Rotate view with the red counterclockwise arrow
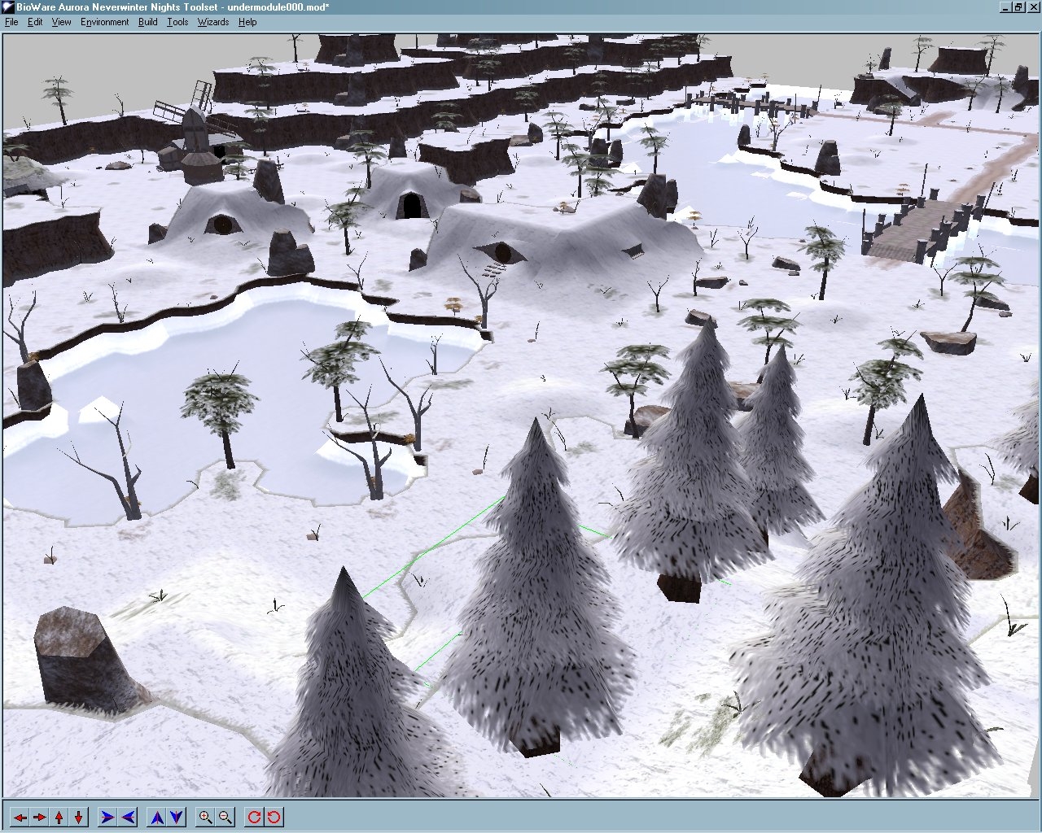 (x=274, y=817)
